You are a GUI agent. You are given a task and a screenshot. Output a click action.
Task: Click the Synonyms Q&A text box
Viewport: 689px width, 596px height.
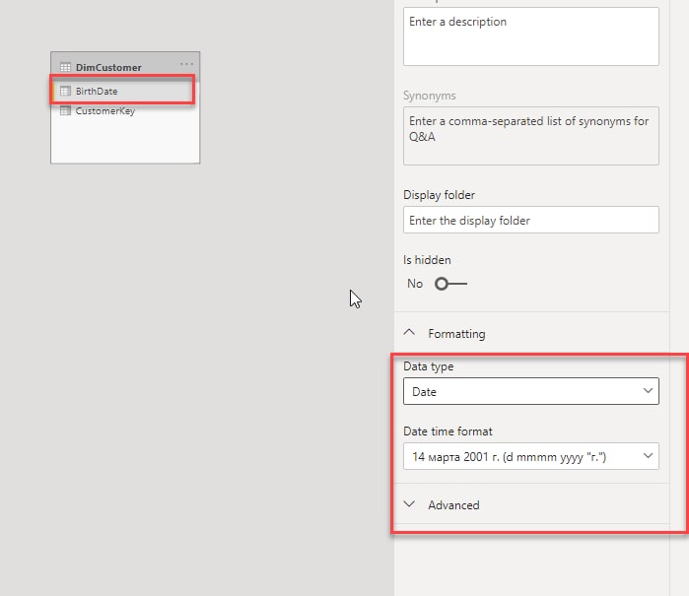point(531,136)
